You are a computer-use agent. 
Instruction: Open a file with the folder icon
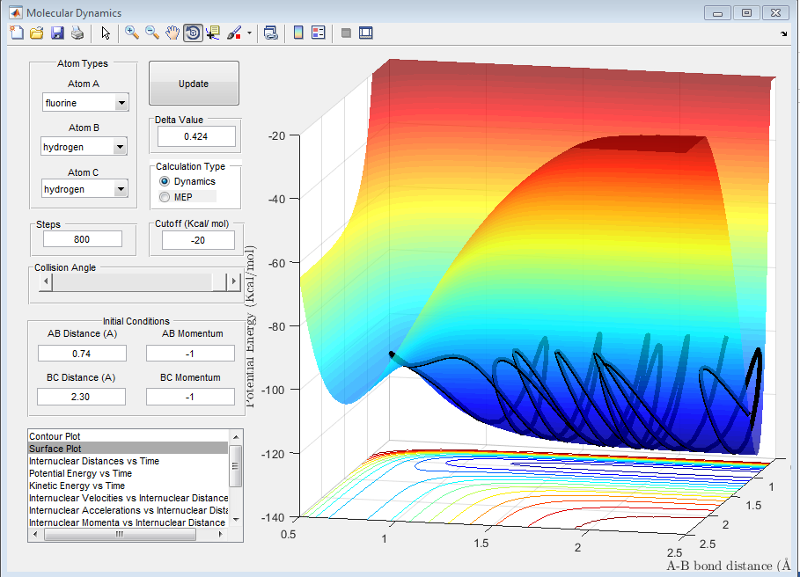(x=36, y=33)
